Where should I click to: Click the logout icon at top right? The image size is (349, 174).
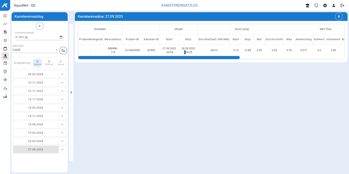click(342, 5)
